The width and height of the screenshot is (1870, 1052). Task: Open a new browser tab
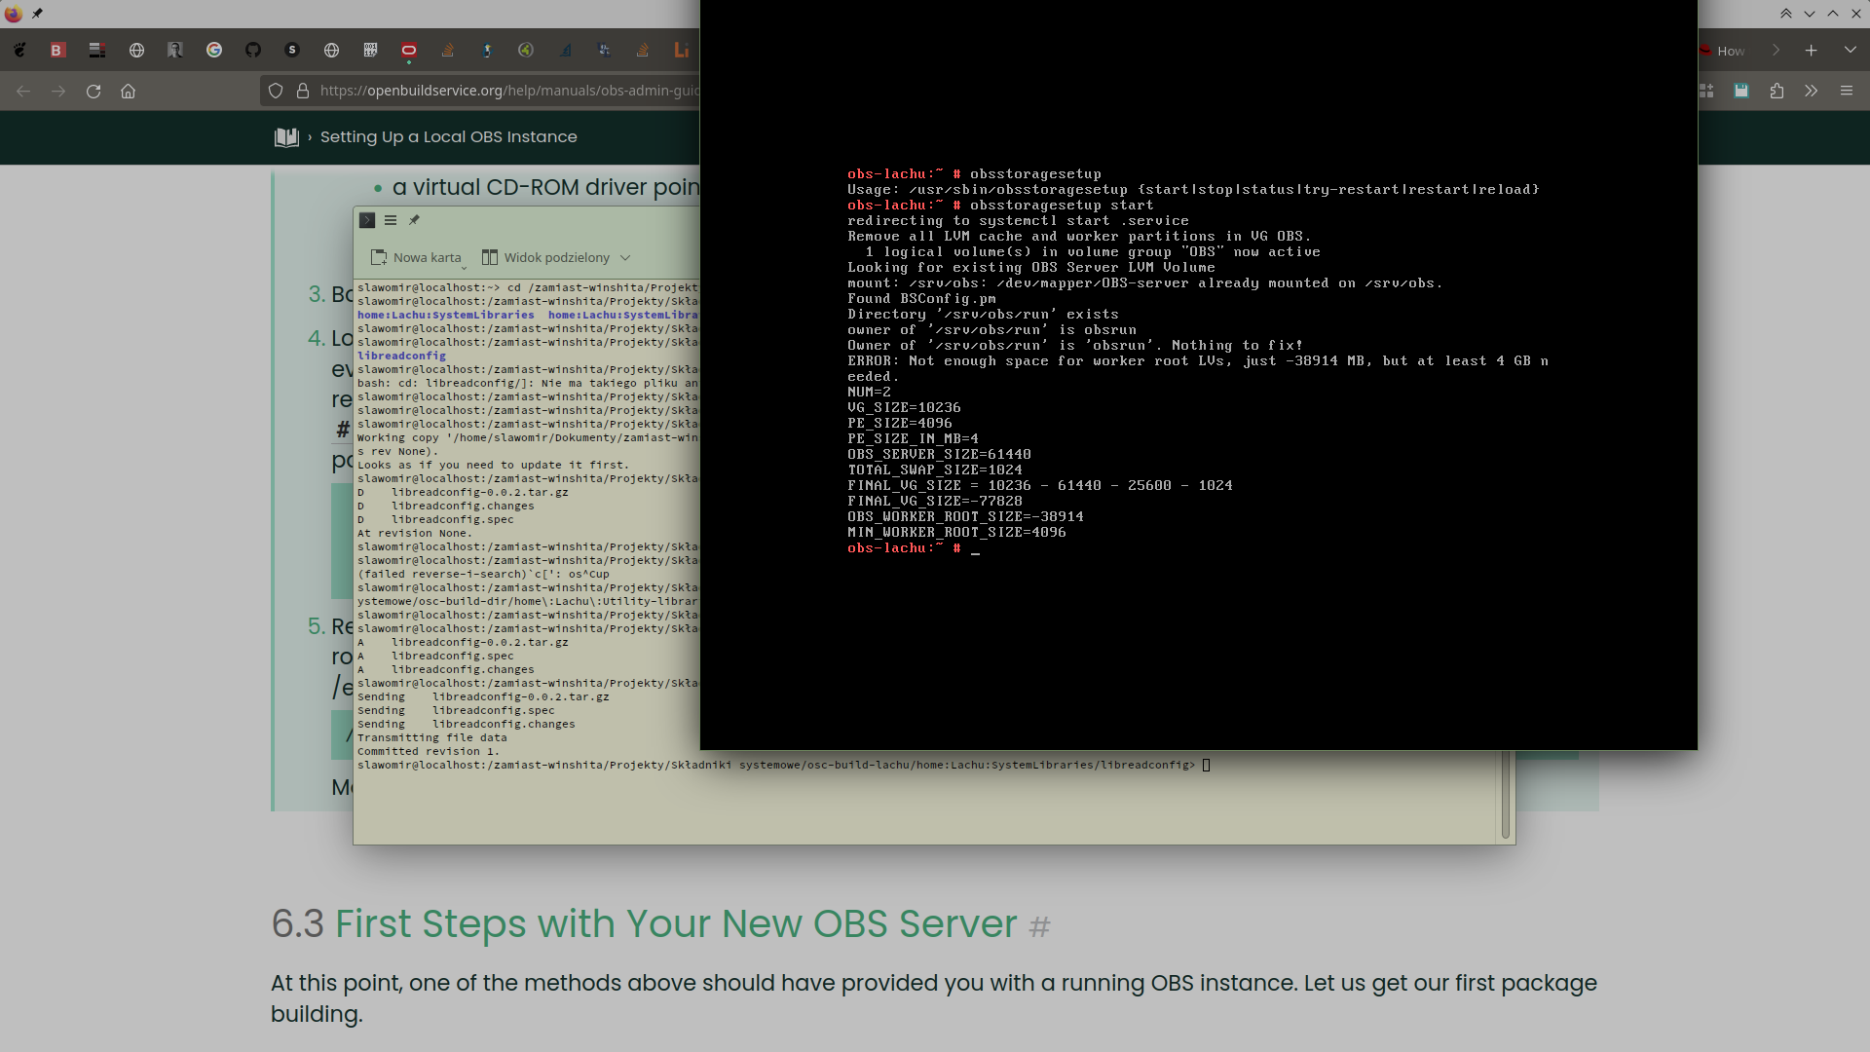pyautogui.click(x=1812, y=50)
